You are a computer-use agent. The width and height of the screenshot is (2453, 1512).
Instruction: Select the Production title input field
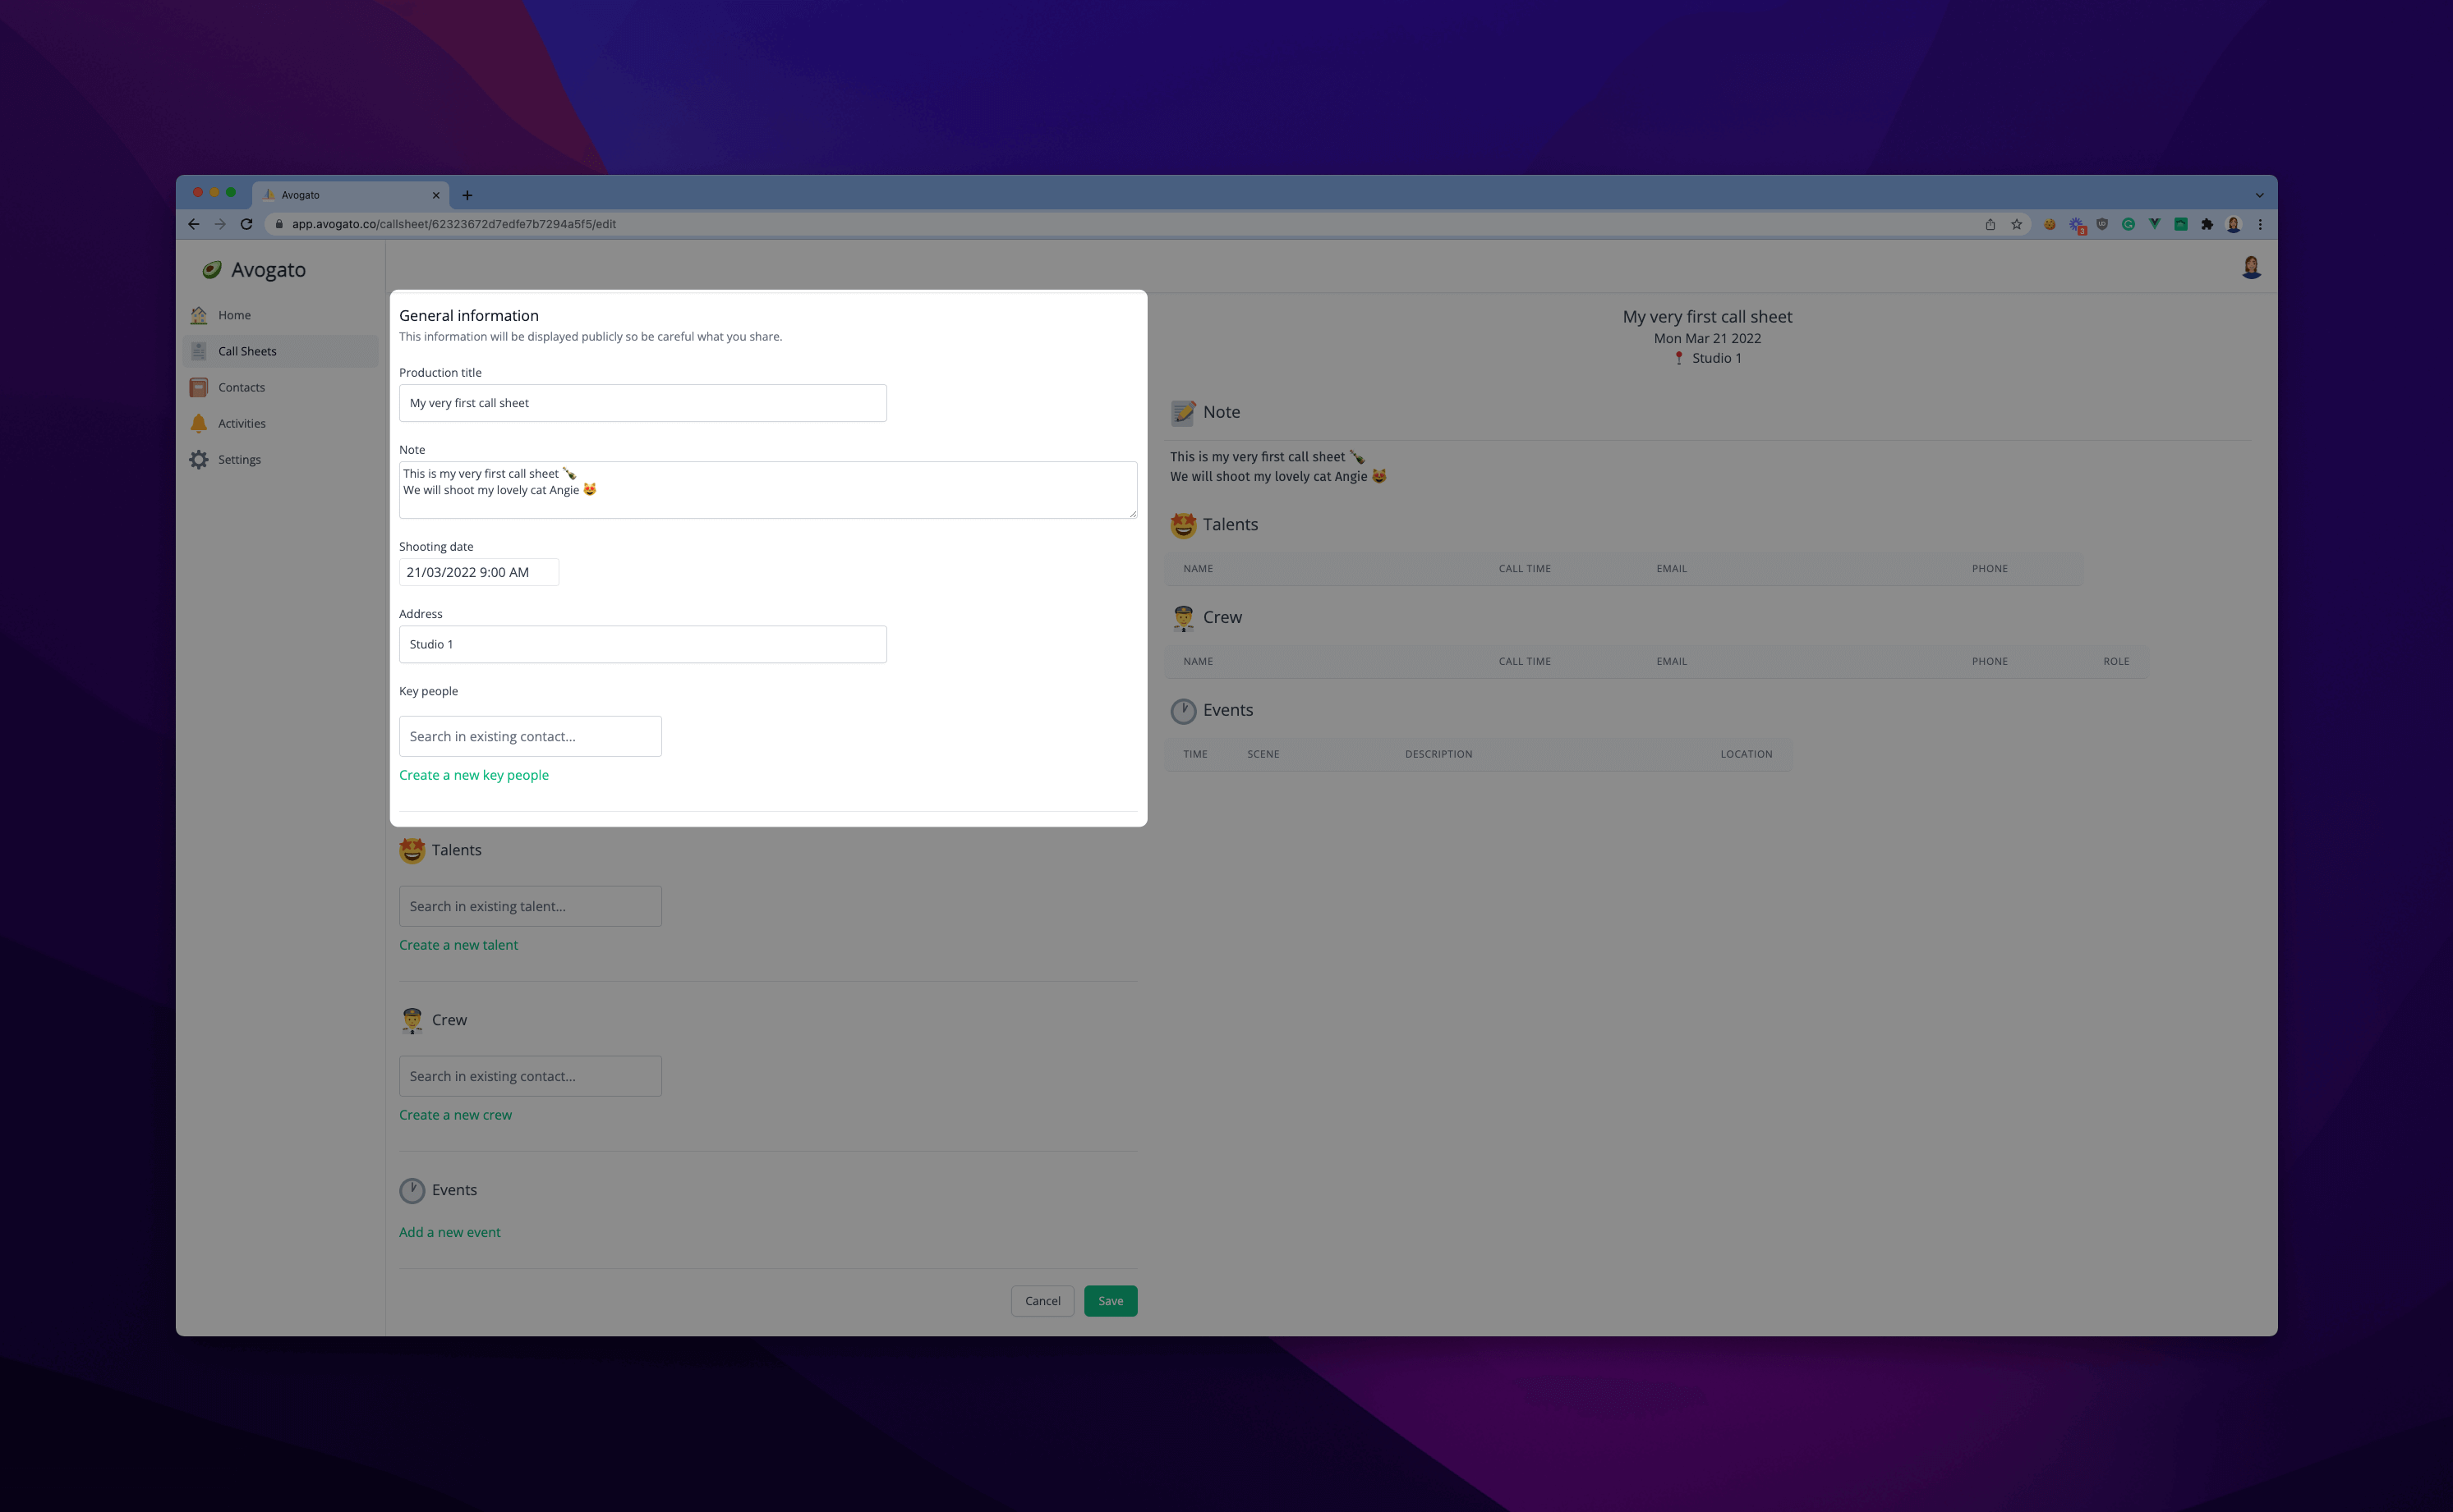642,401
